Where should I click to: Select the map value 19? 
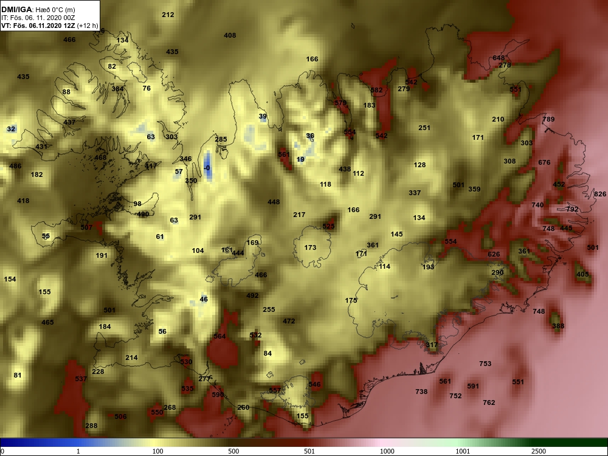[300, 159]
